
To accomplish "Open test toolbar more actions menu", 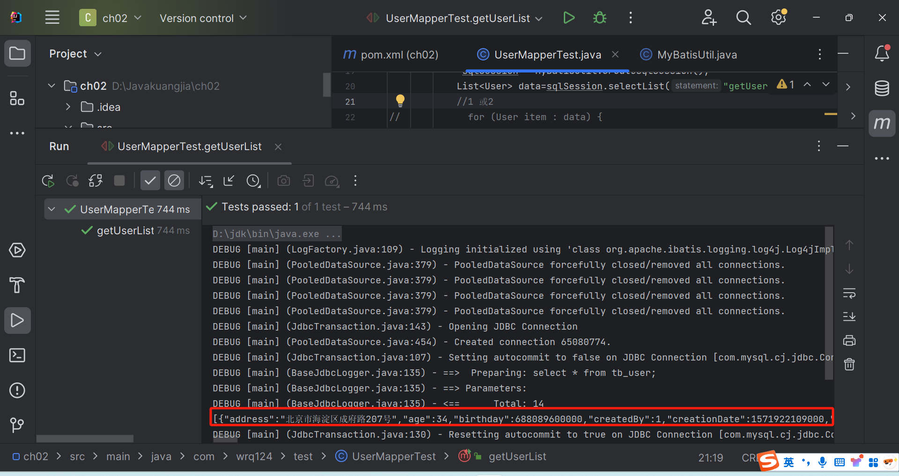I will [x=355, y=180].
